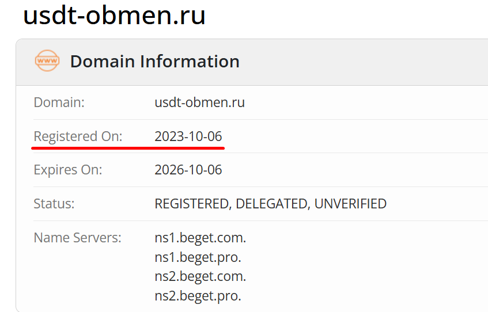Image resolution: width=488 pixels, height=312 pixels.
Task: Click the ns2.beget.pro. name server entry
Action: tap(198, 296)
